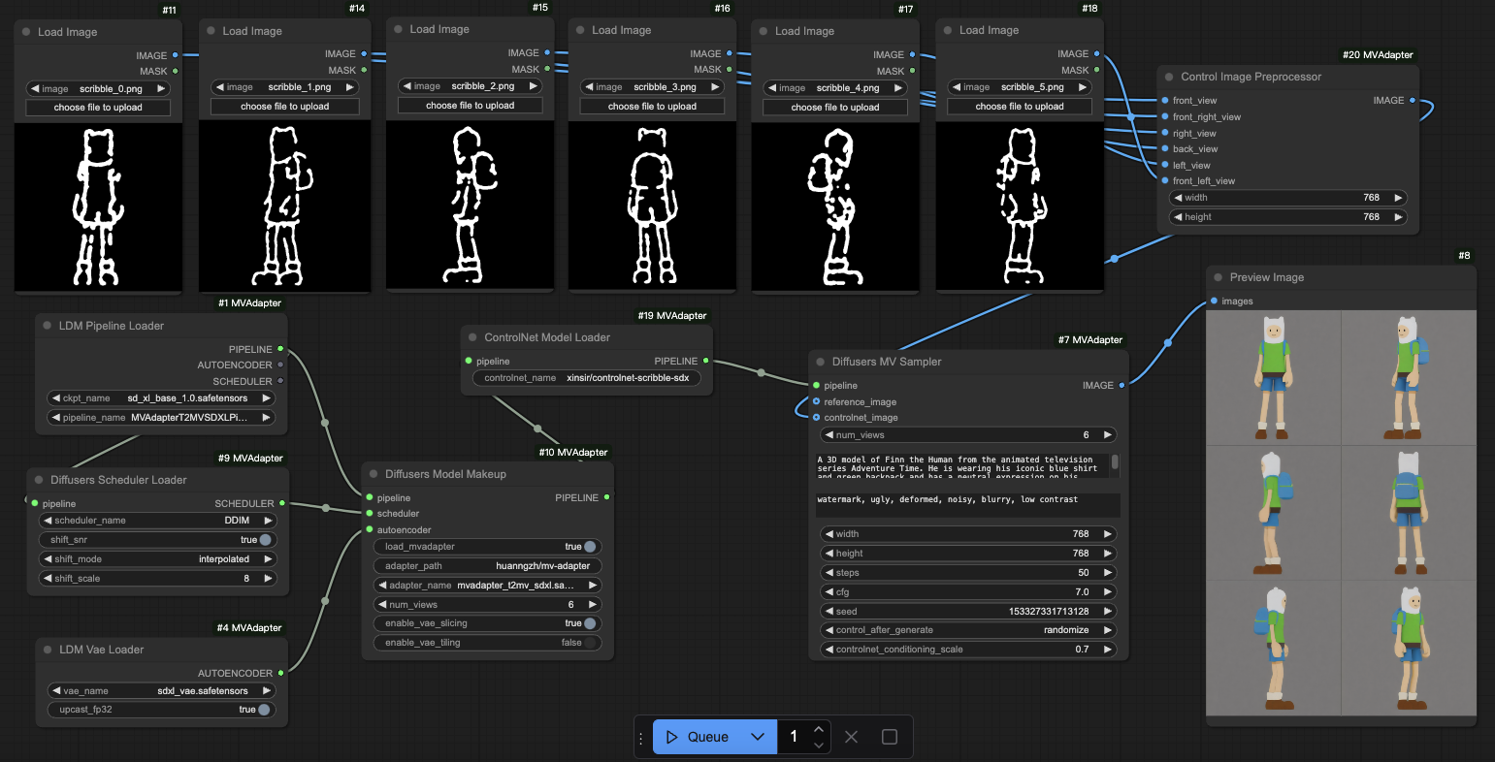Collapse the LDM Vae Loader node dot
The width and height of the screenshot is (1495, 762).
point(47,650)
